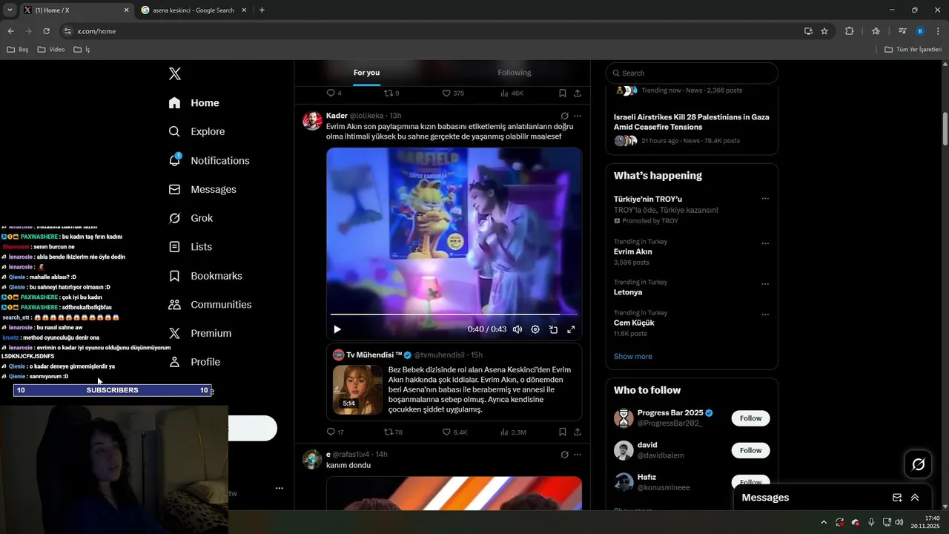949x534 pixels.
Task: Switch to the Following tab
Action: coord(515,73)
